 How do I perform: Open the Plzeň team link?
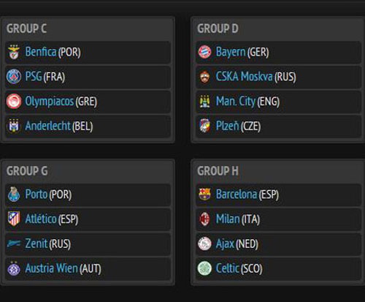point(228,126)
